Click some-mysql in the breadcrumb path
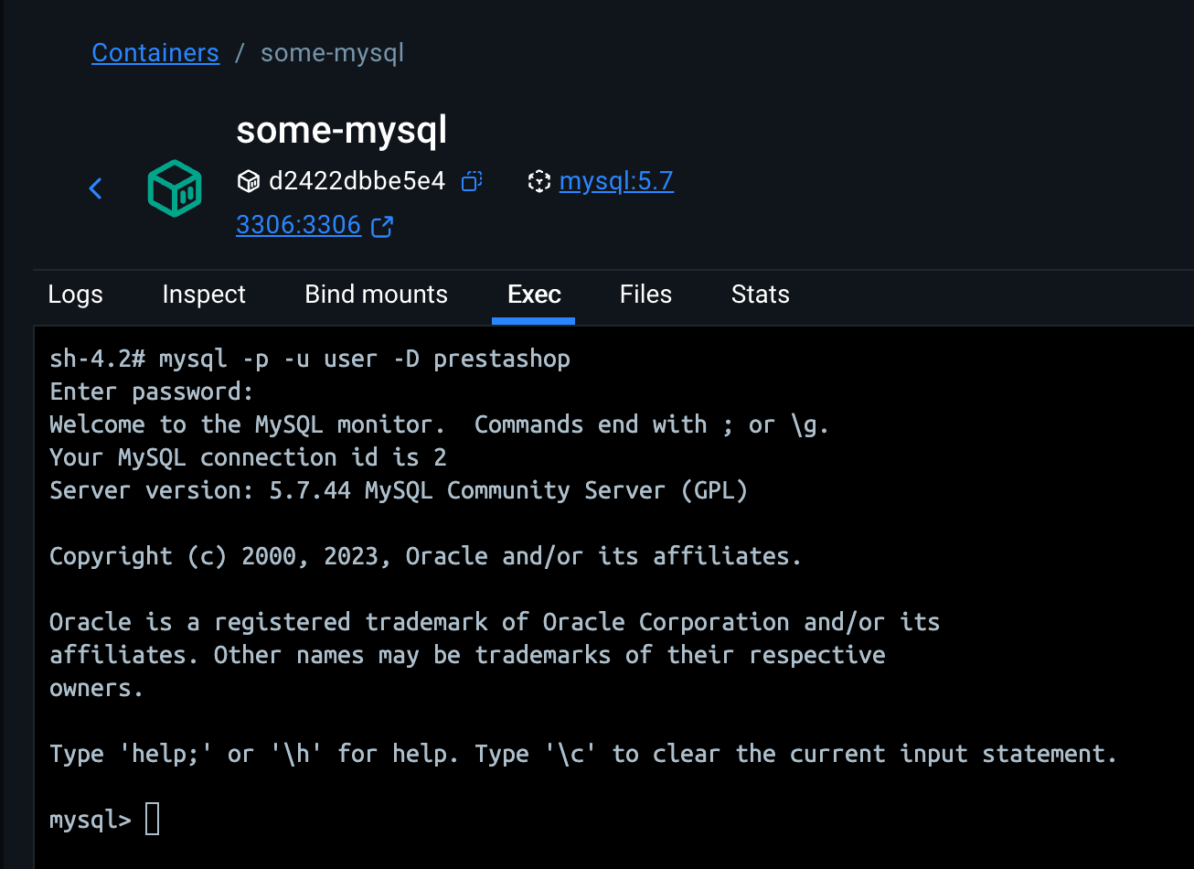 [x=332, y=53]
